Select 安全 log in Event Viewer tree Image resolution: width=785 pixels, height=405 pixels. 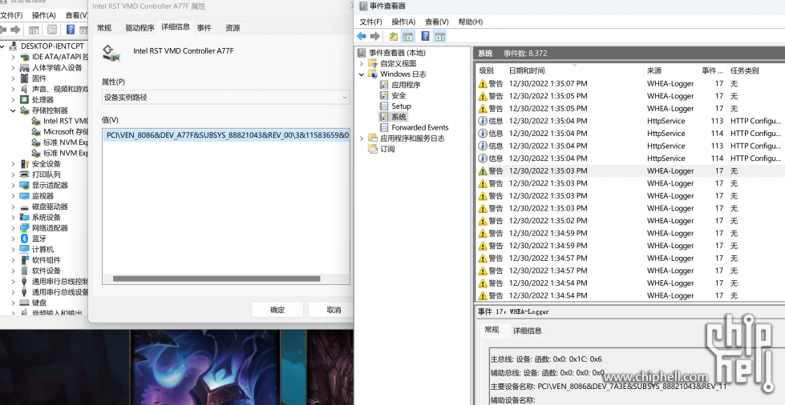point(399,95)
